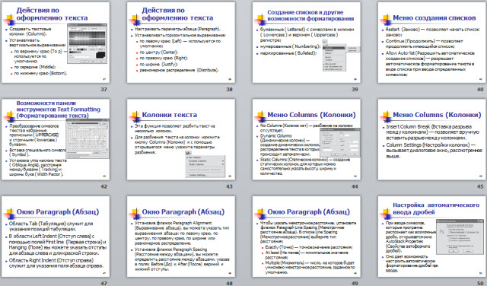Click the slide number label 44

point(355,186)
